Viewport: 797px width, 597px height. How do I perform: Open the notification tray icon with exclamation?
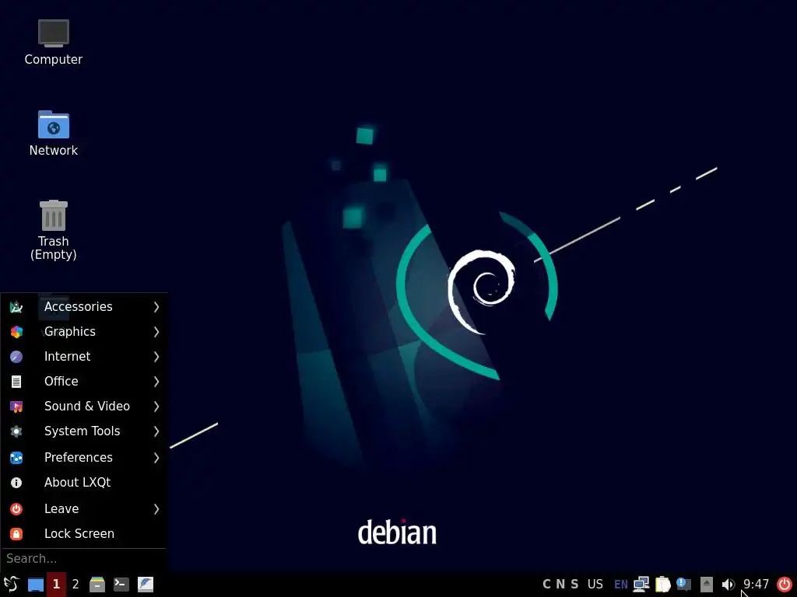(x=683, y=585)
